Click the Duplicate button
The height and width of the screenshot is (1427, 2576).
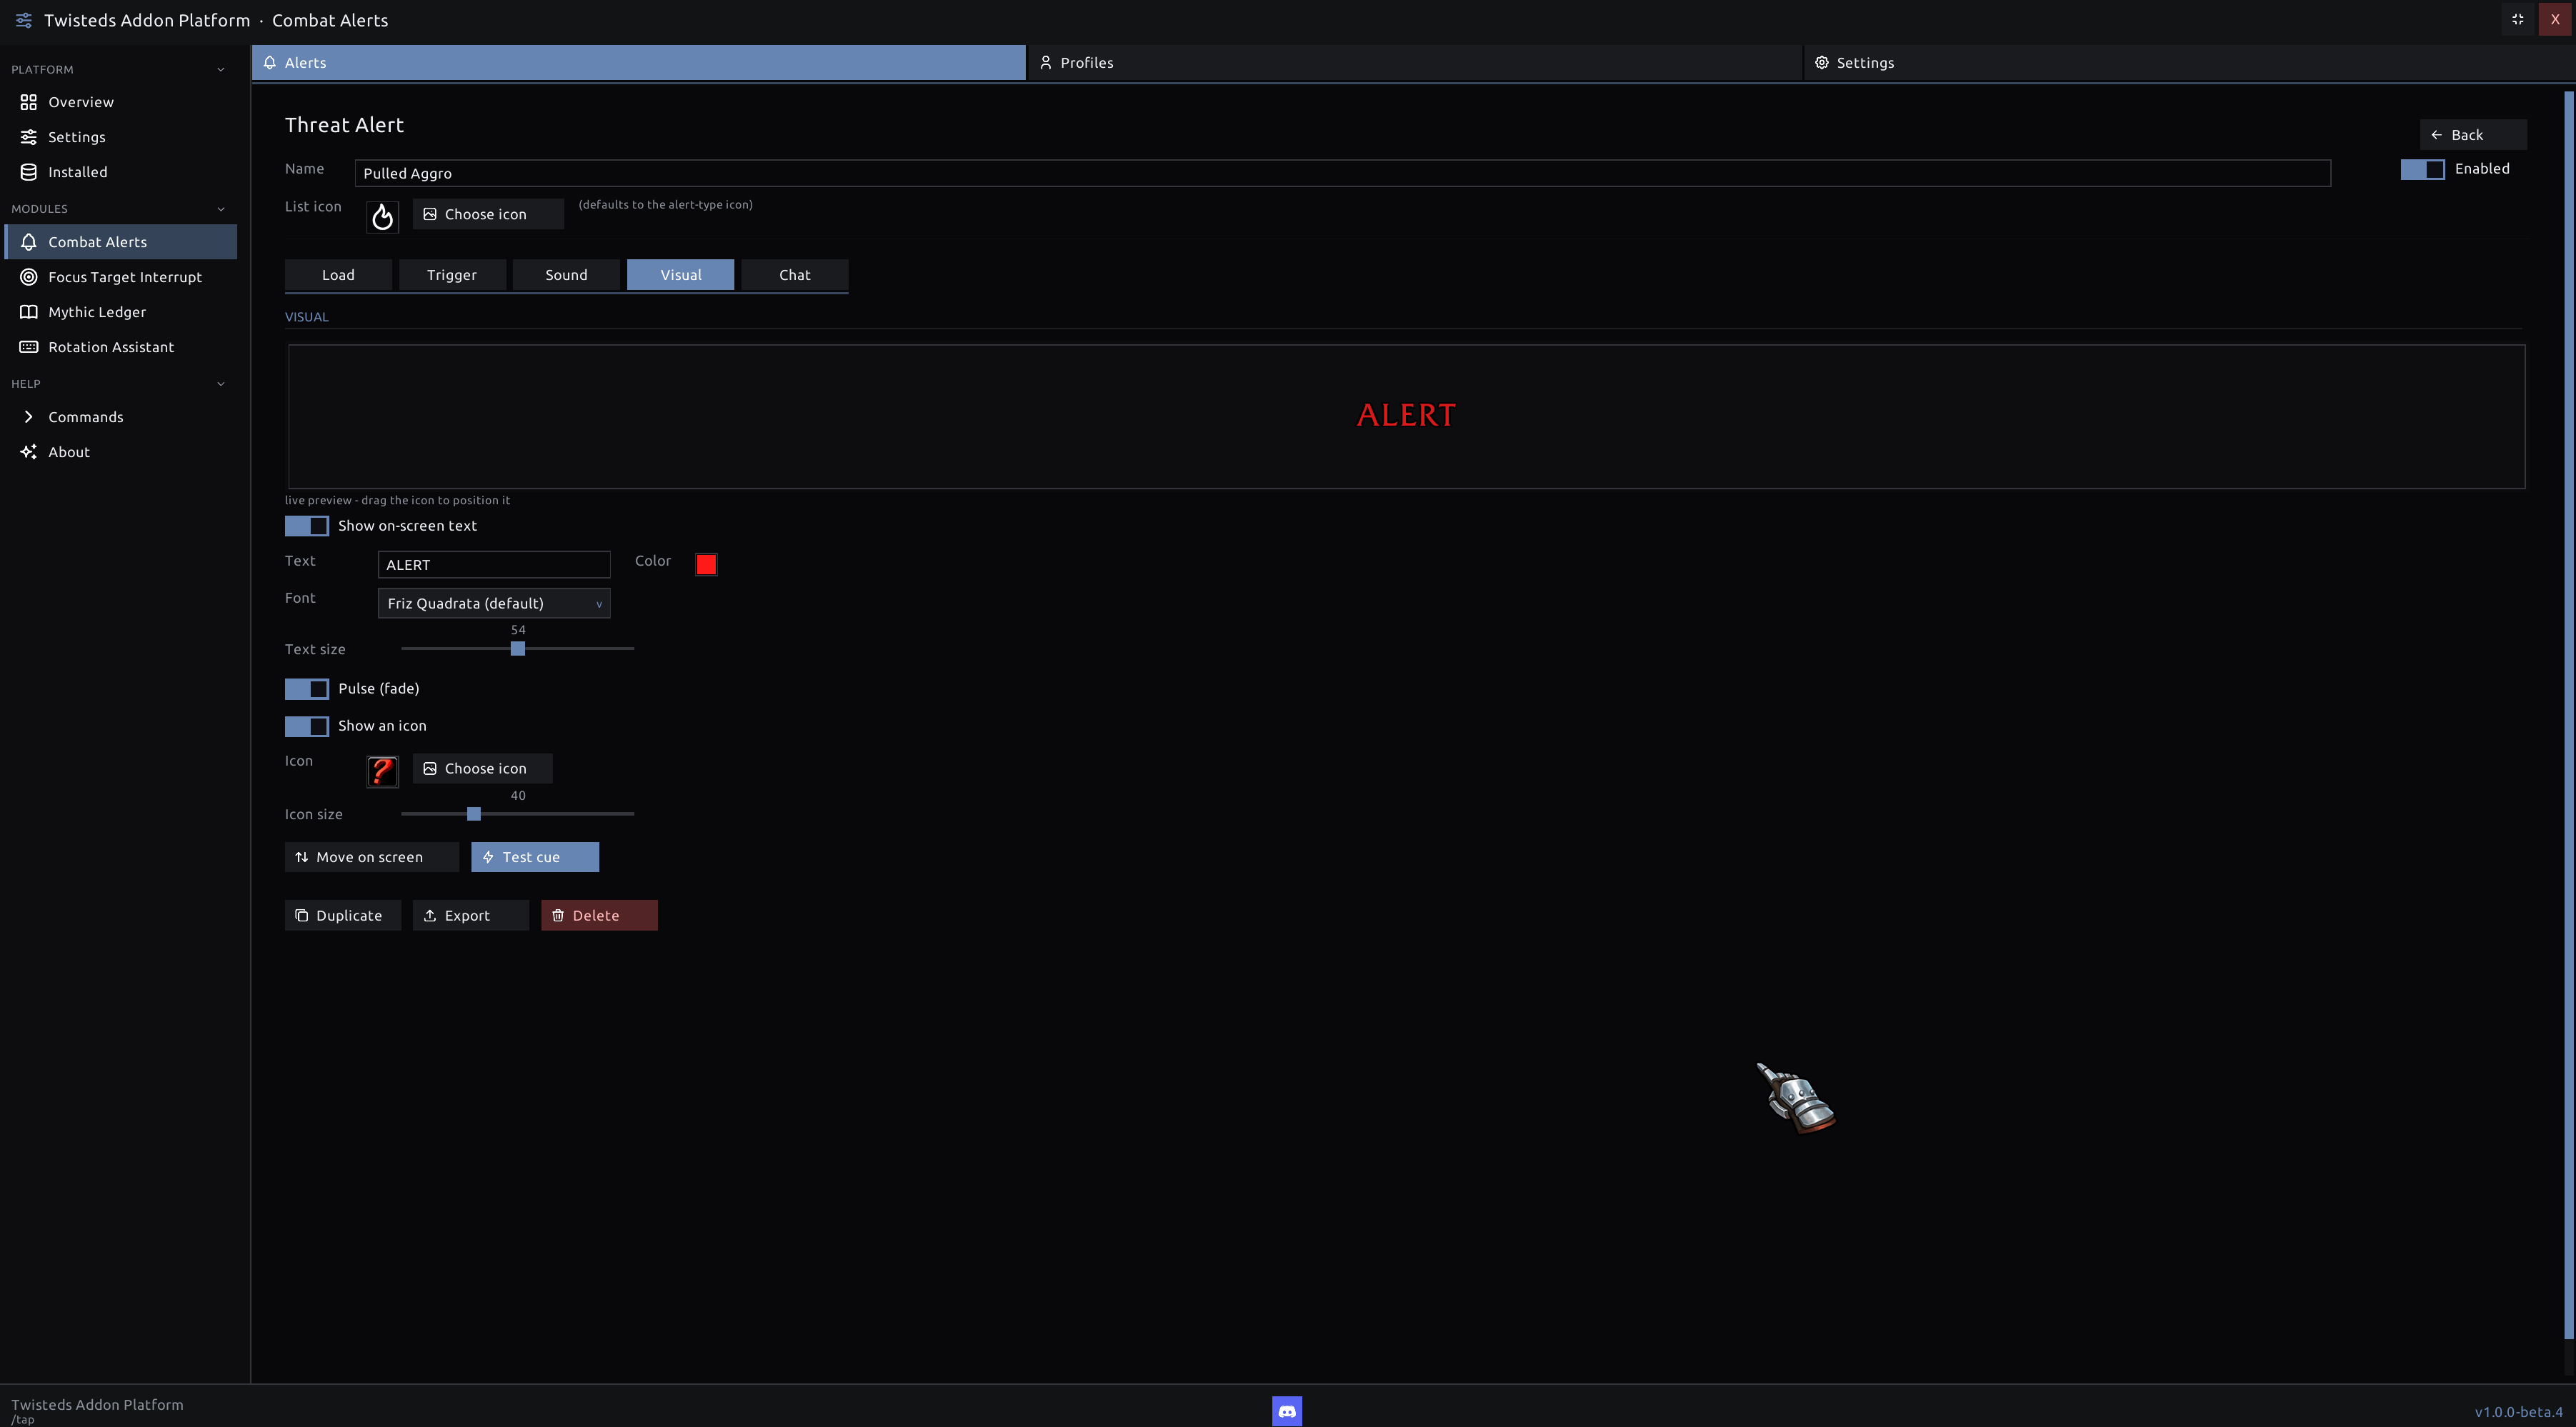pos(342,915)
